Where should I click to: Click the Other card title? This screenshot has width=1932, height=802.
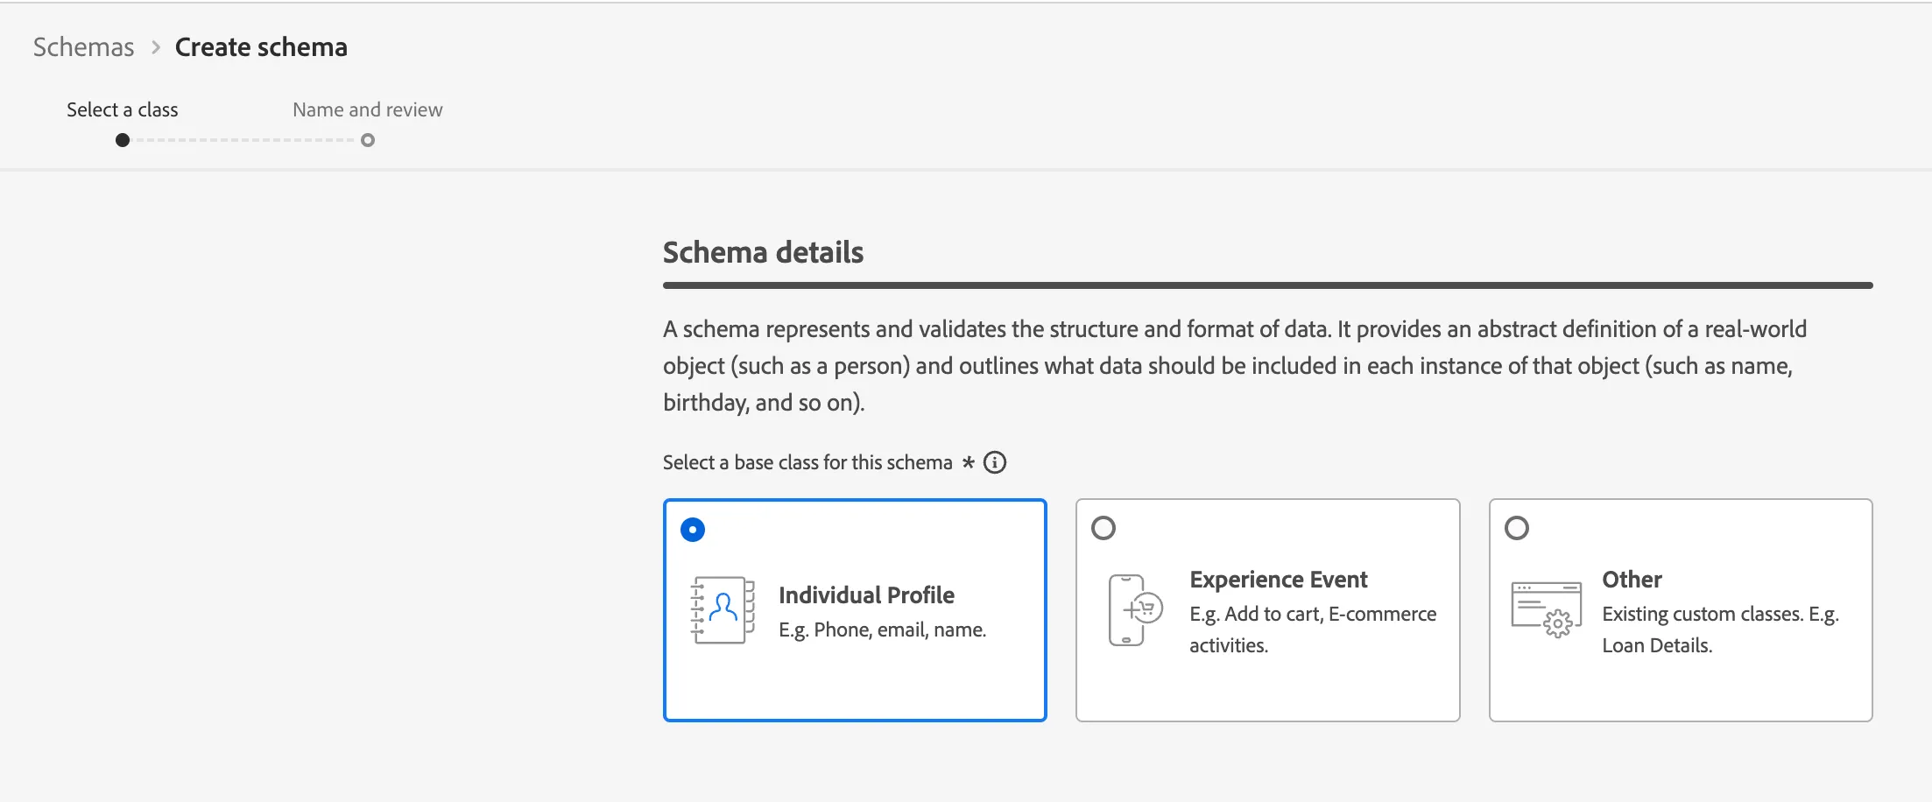coord(1632,580)
